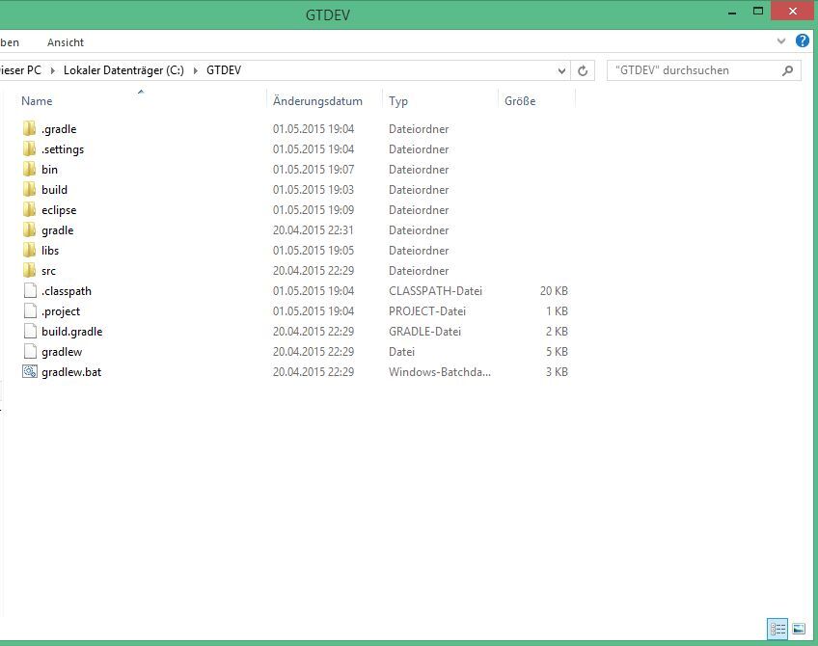The image size is (818, 646).
Task: Click the GTDEV breadcrumb segment
Action: pyautogui.click(x=223, y=70)
